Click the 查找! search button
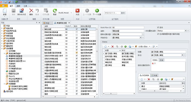191x102 pixels. 123,13
